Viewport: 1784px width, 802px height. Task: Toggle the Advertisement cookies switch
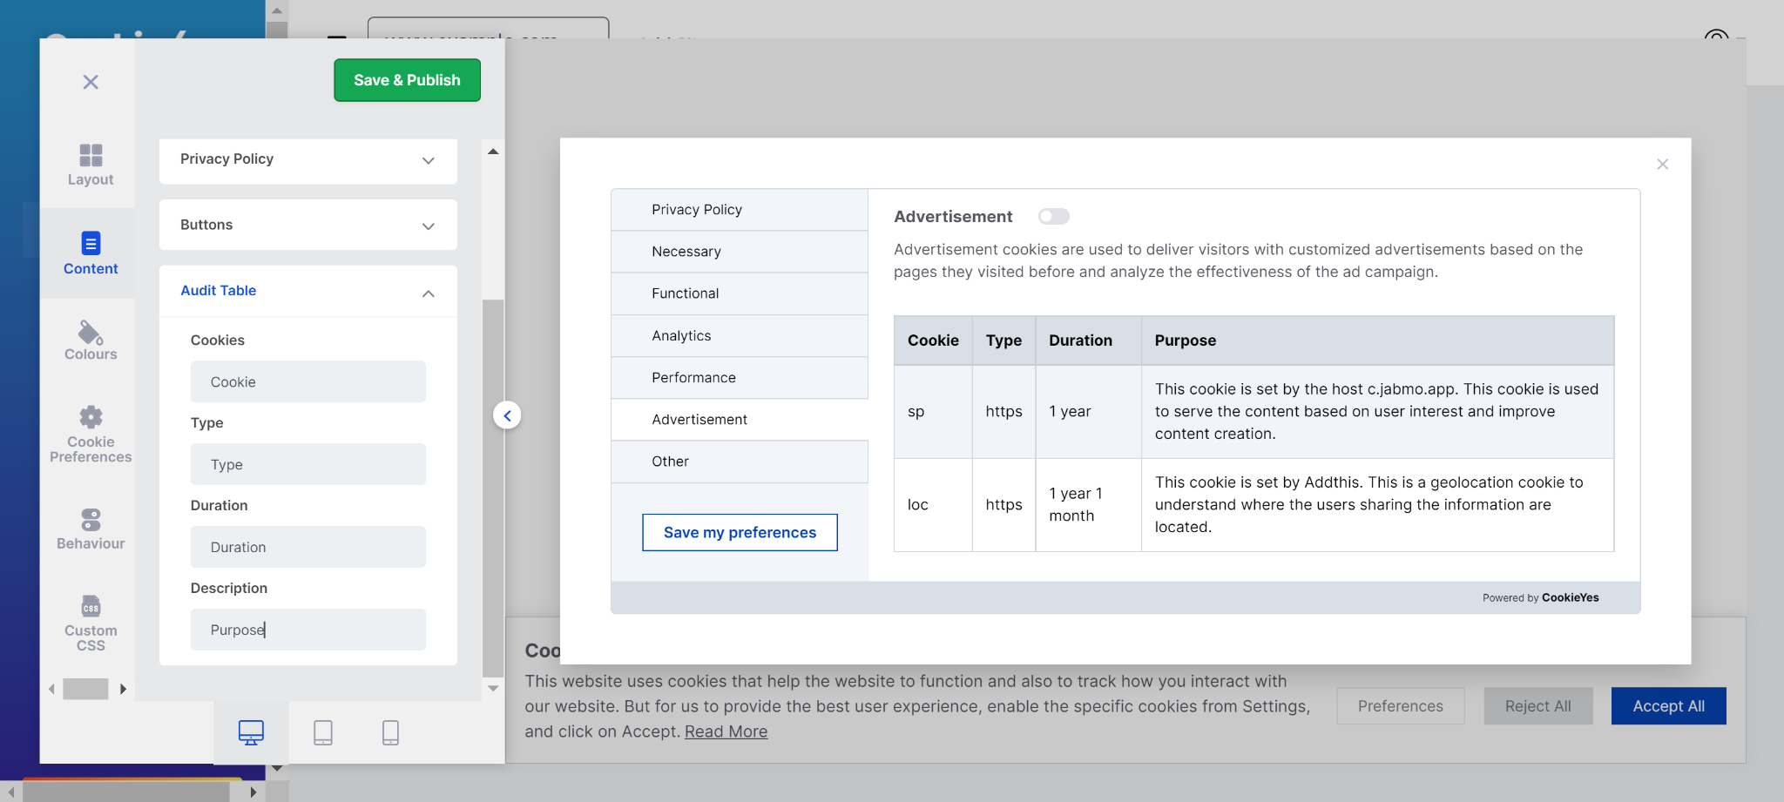[1053, 216]
